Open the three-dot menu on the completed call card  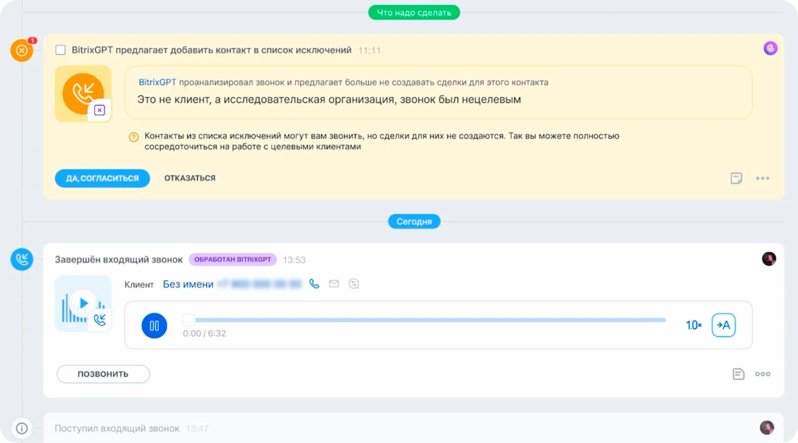point(763,374)
